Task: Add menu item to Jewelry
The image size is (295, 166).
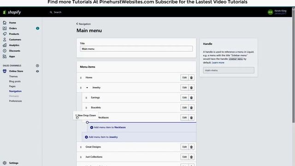Action: (x=101, y=137)
